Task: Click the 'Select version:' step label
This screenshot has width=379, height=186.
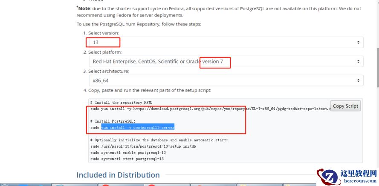Action: point(104,33)
